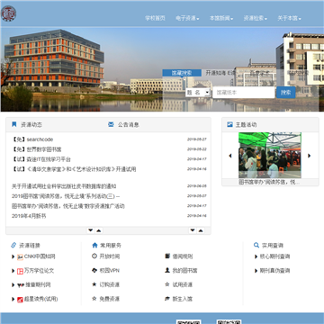
Task: Open 图书馆举办"阅读芳信" 数字资源推广活动 notice
Action: pyautogui.click(x=68, y=206)
